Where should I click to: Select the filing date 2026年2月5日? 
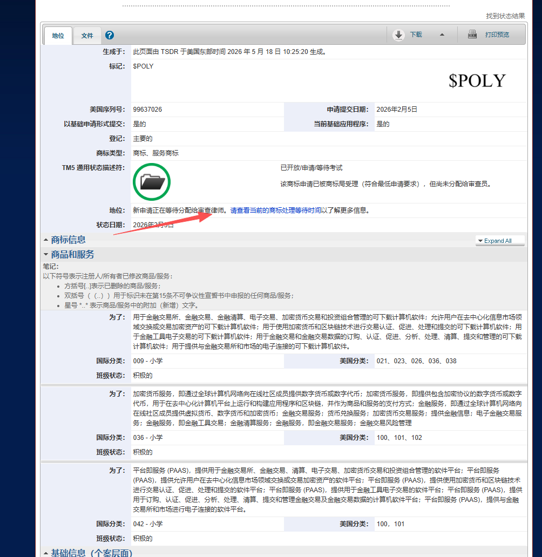tap(397, 110)
